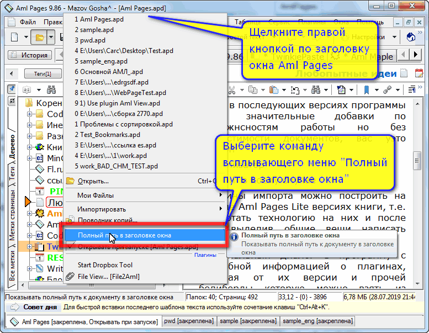The image size is (429, 333).
Task: Select recent file 2 sample.apd
Action: (x=145, y=30)
